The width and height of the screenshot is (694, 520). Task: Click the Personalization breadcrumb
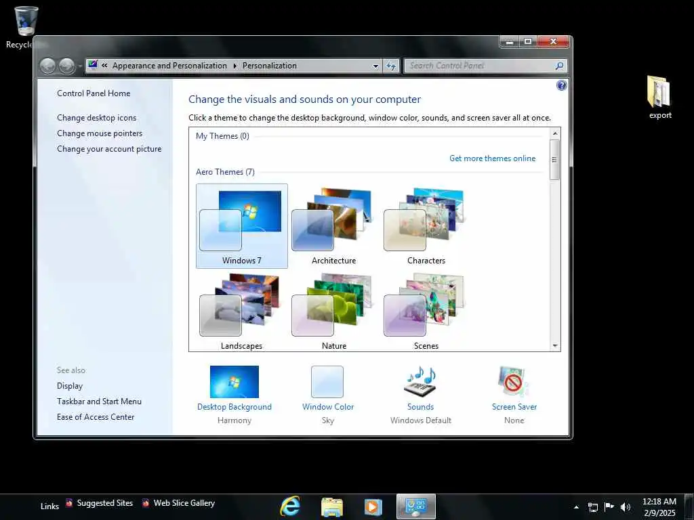click(270, 66)
